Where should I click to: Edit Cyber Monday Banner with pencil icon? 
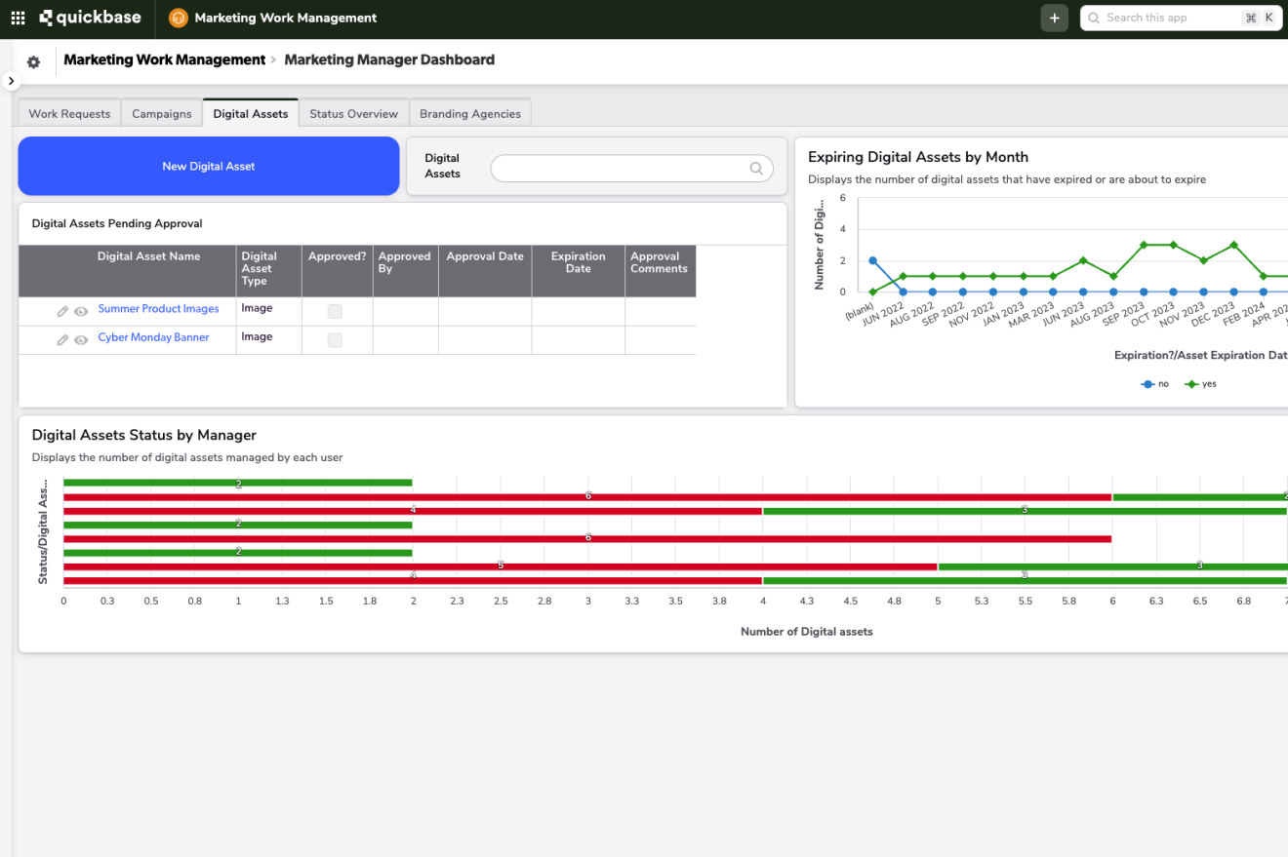[x=62, y=339]
